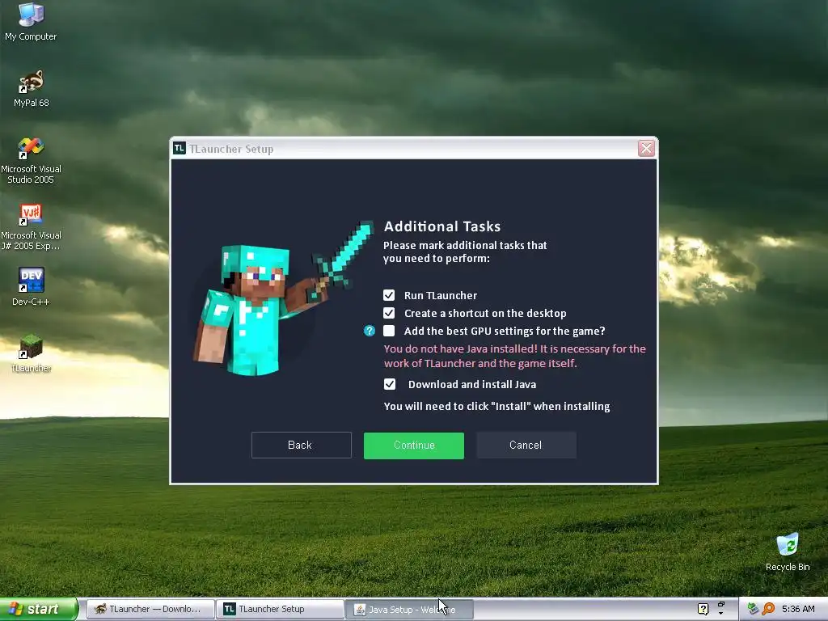828x621 pixels.
Task: Click the Back button
Action: pyautogui.click(x=302, y=446)
